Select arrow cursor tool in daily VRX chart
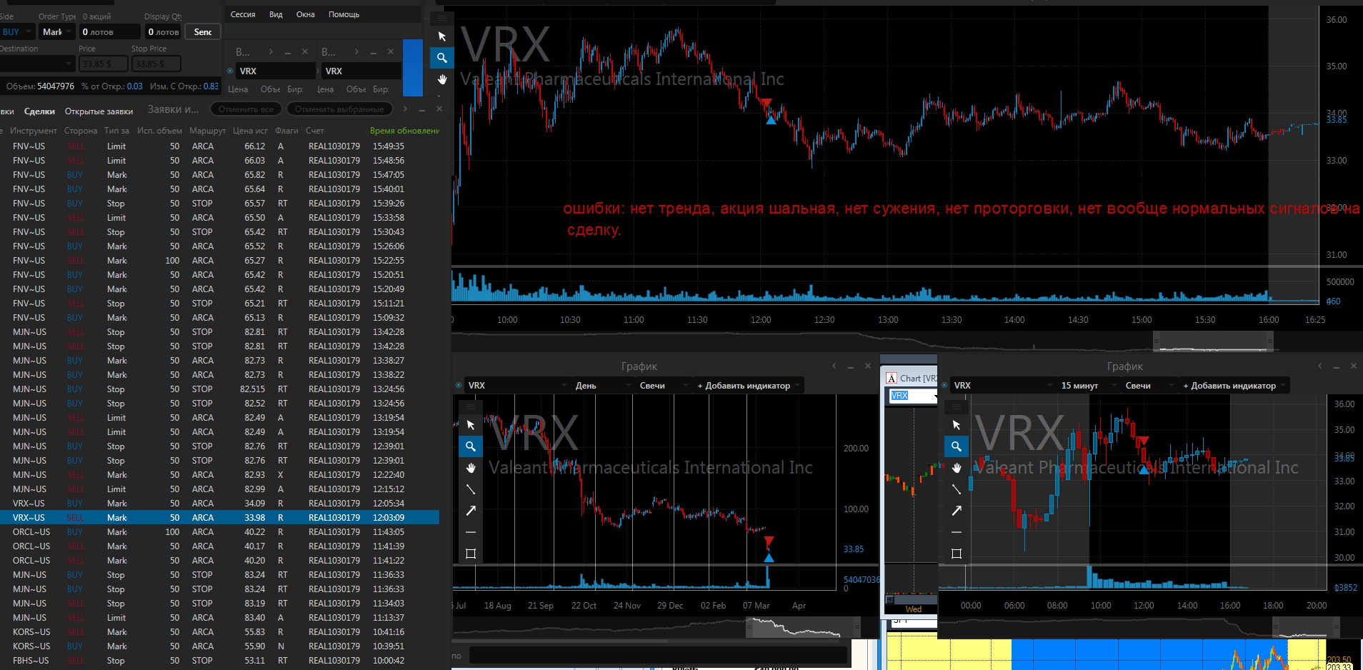 [471, 425]
